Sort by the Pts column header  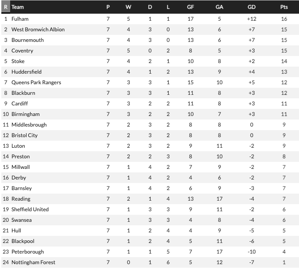(x=284, y=7)
